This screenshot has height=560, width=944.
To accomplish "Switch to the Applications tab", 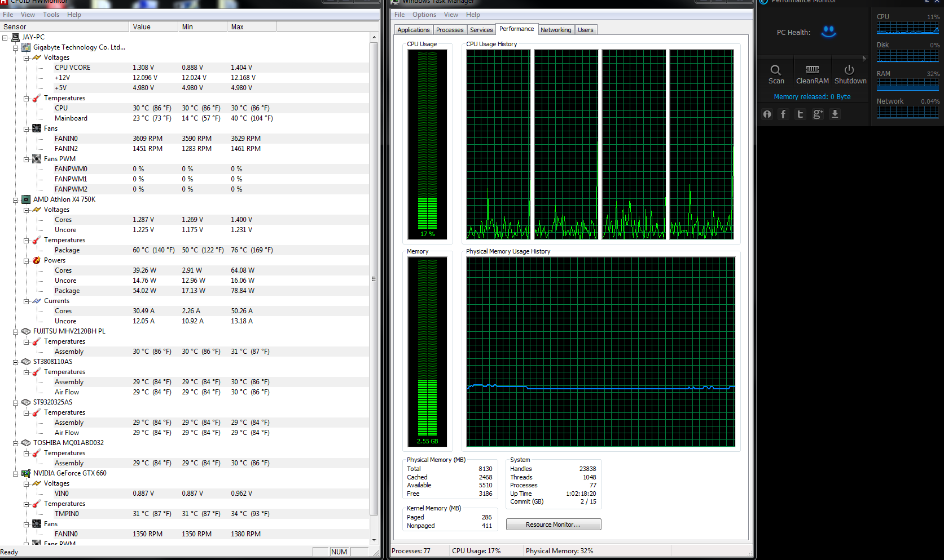I will point(414,30).
